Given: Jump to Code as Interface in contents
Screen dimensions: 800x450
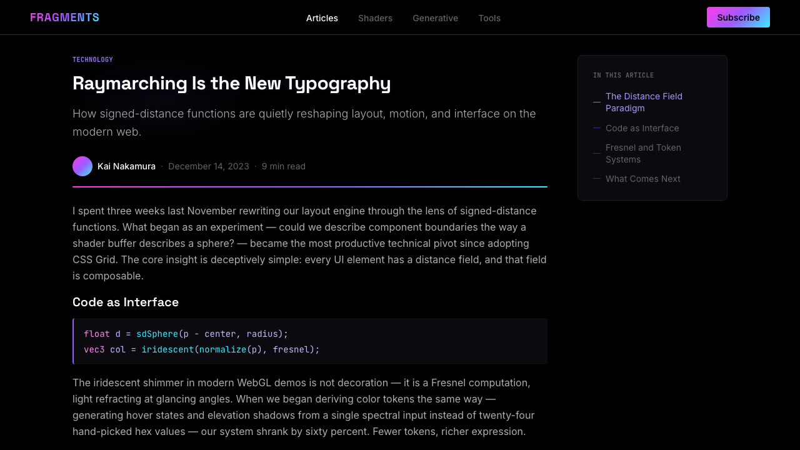Looking at the screenshot, I should (x=642, y=128).
